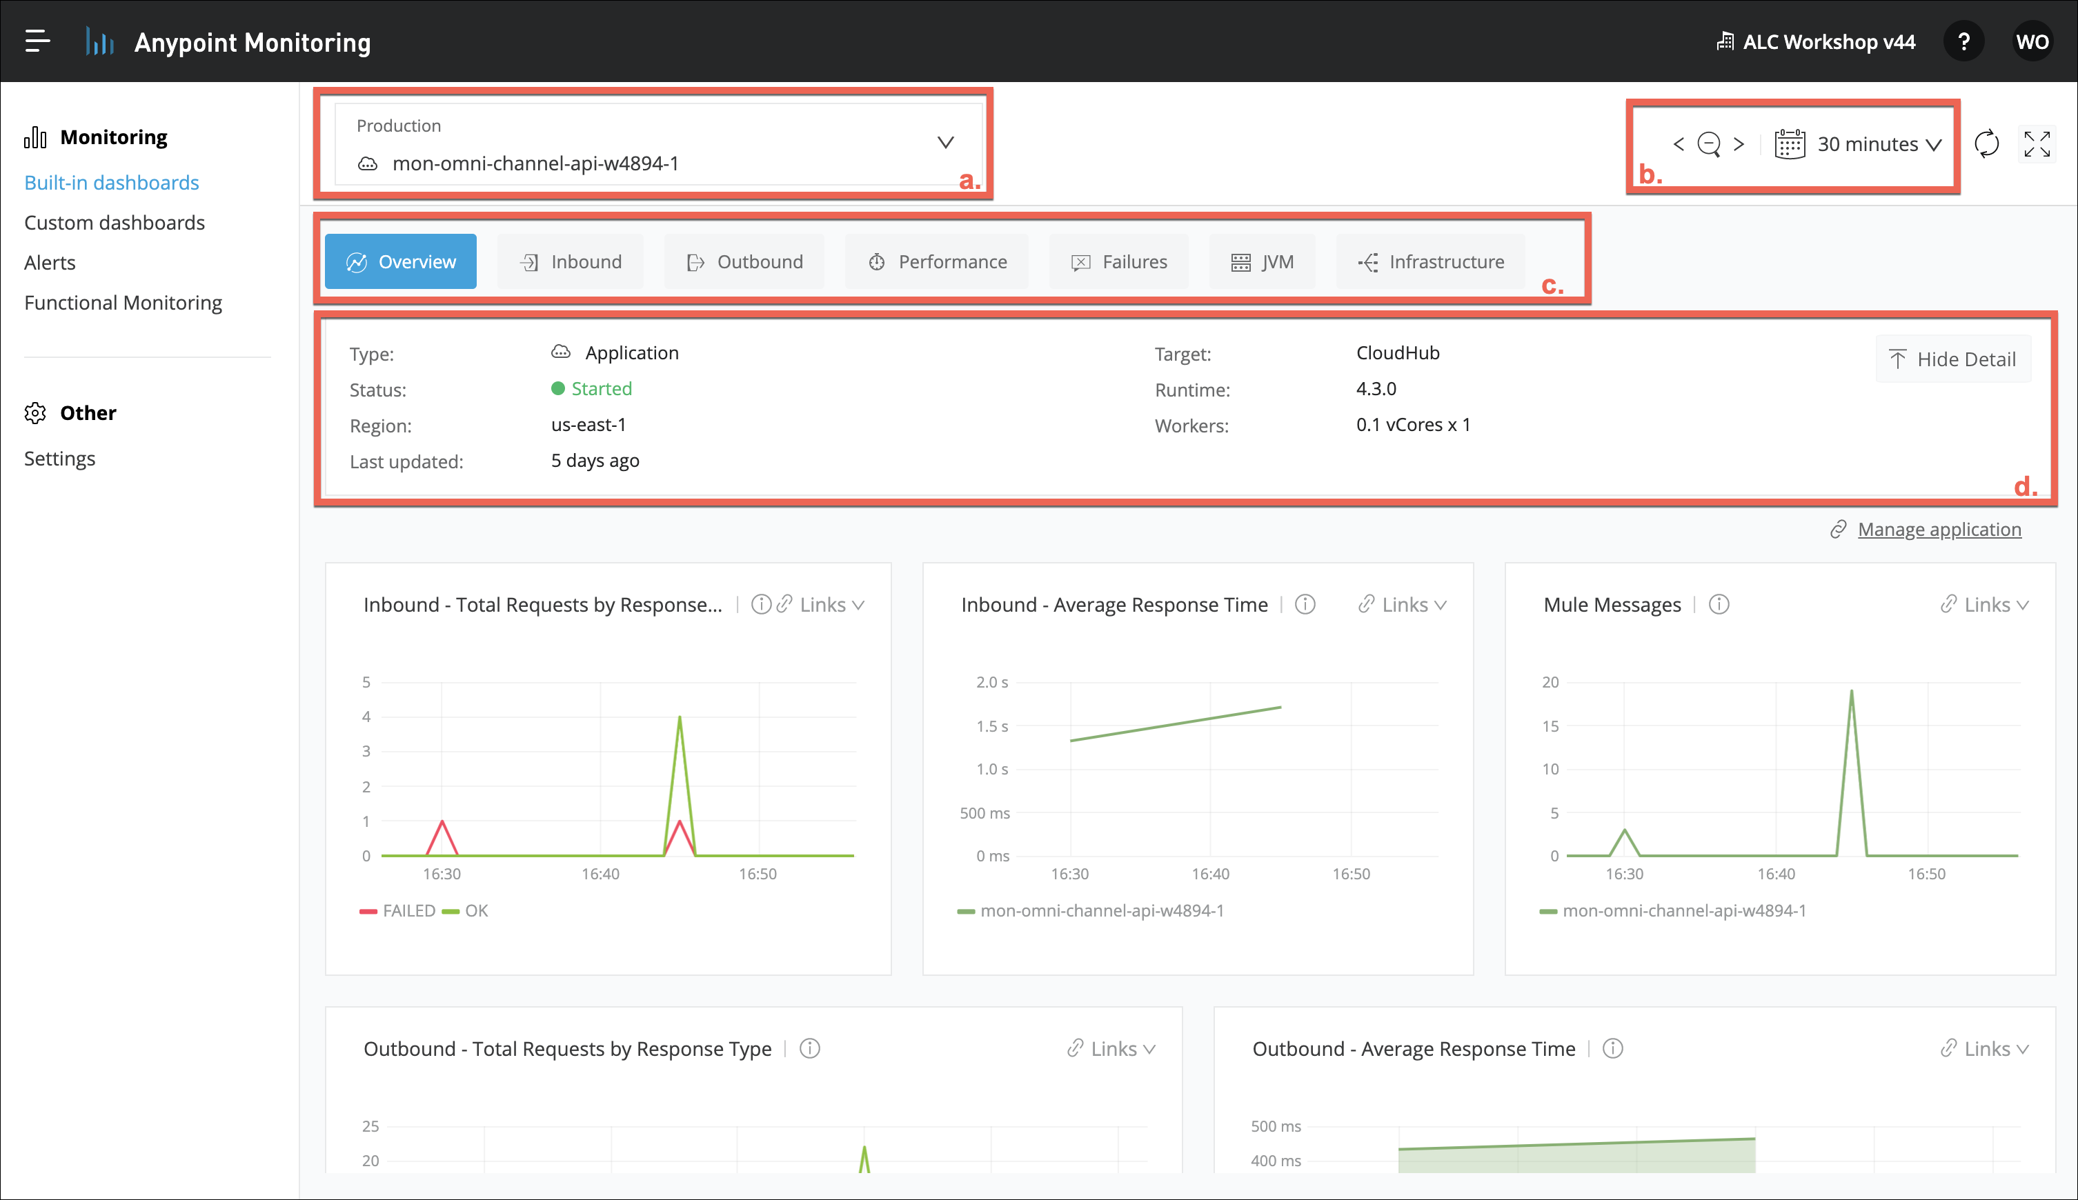Open the 30 minutes time range dropdown

[1879, 144]
